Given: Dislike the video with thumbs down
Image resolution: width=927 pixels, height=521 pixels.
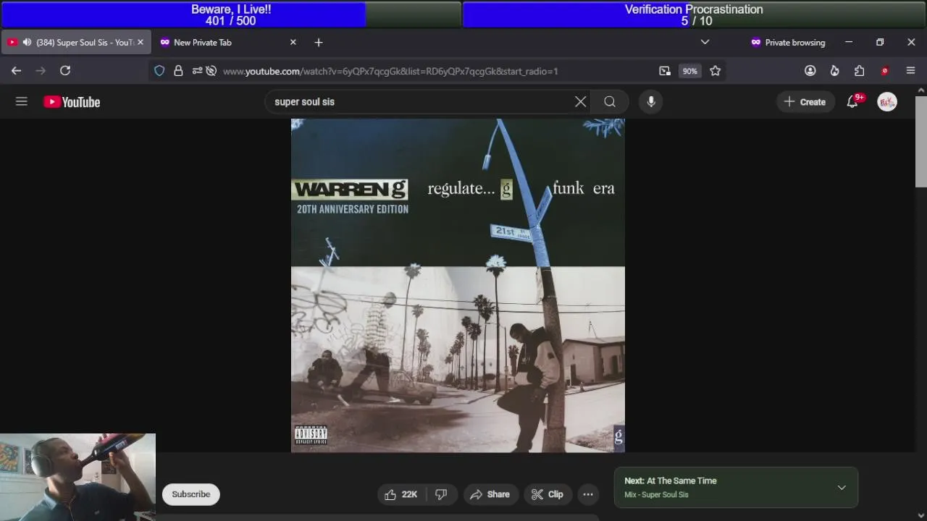Looking at the screenshot, I should [441, 494].
